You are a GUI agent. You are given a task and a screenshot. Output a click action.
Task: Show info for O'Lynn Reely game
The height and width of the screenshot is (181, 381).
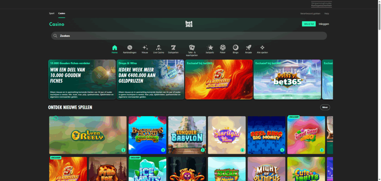pos(123,150)
